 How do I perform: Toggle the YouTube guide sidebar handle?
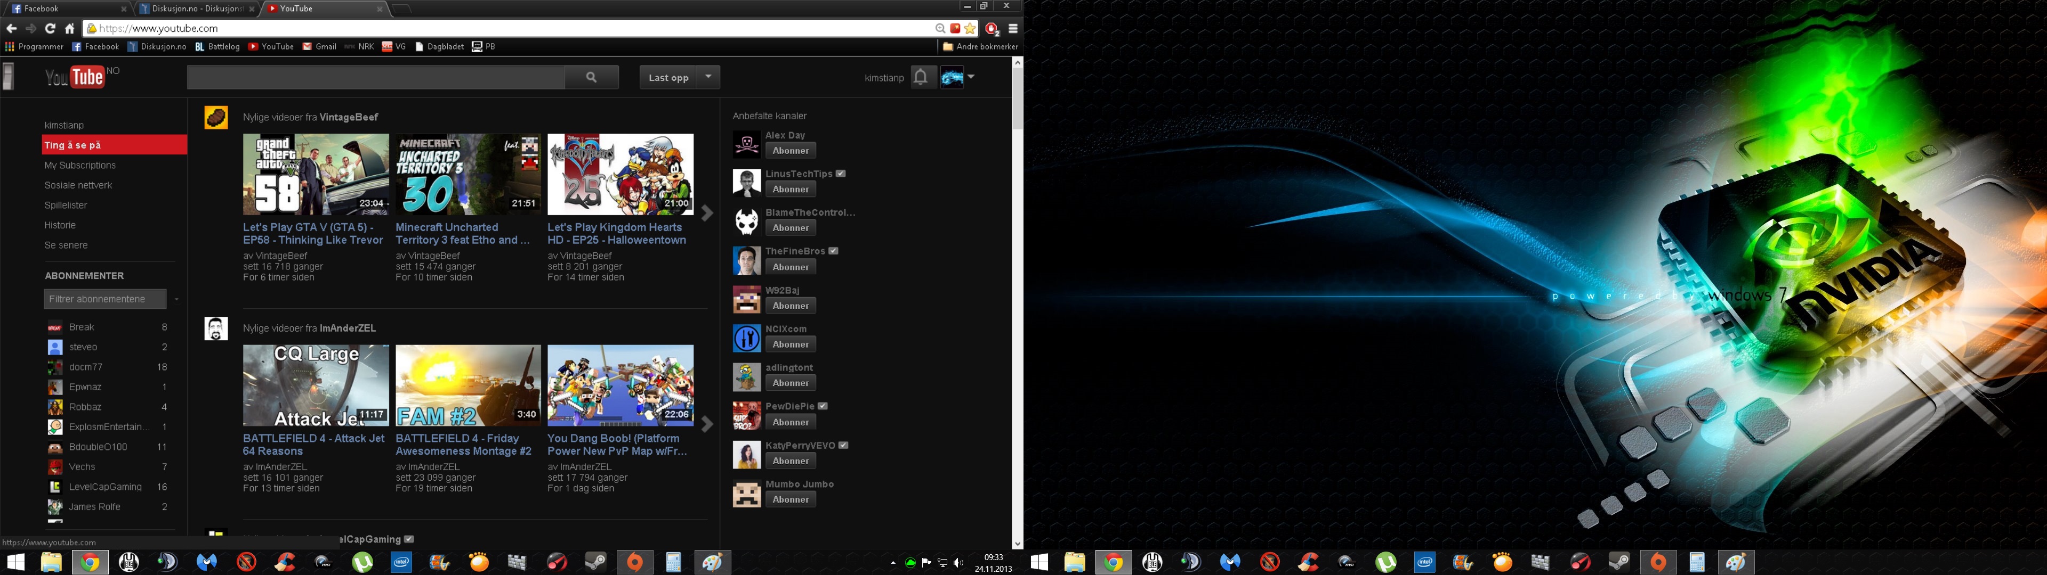[x=8, y=77]
